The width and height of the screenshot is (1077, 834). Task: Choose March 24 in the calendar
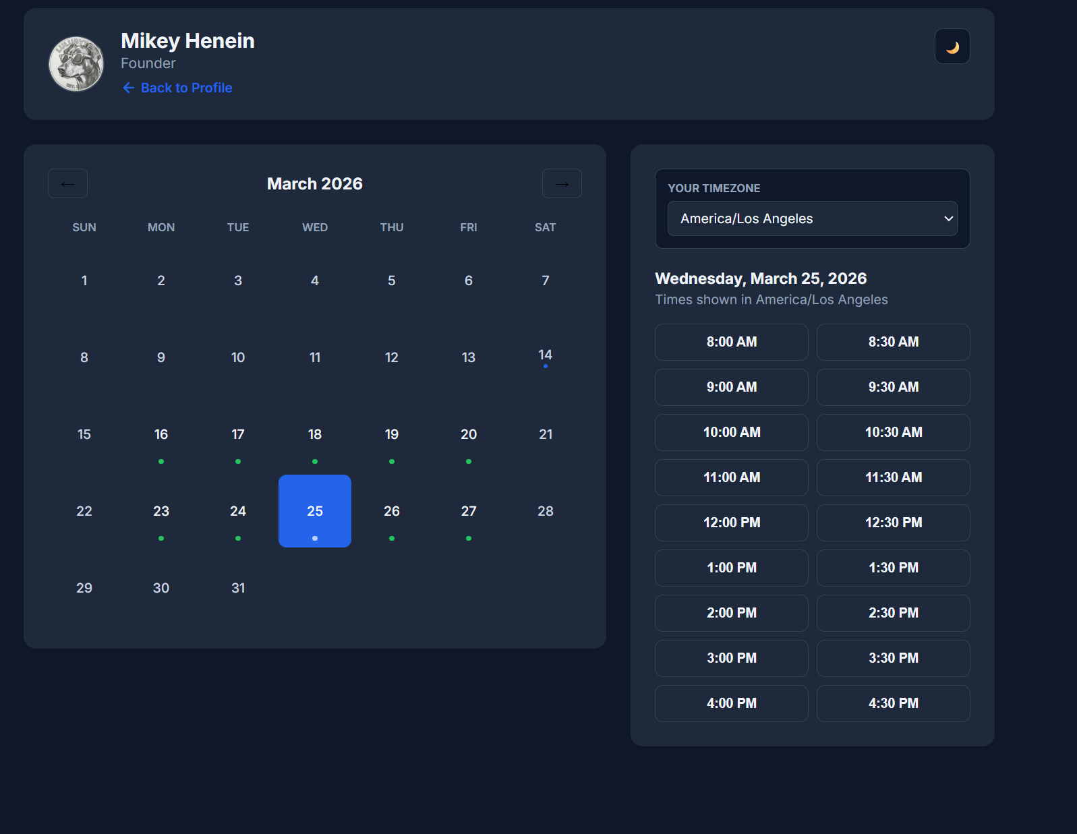tap(238, 511)
